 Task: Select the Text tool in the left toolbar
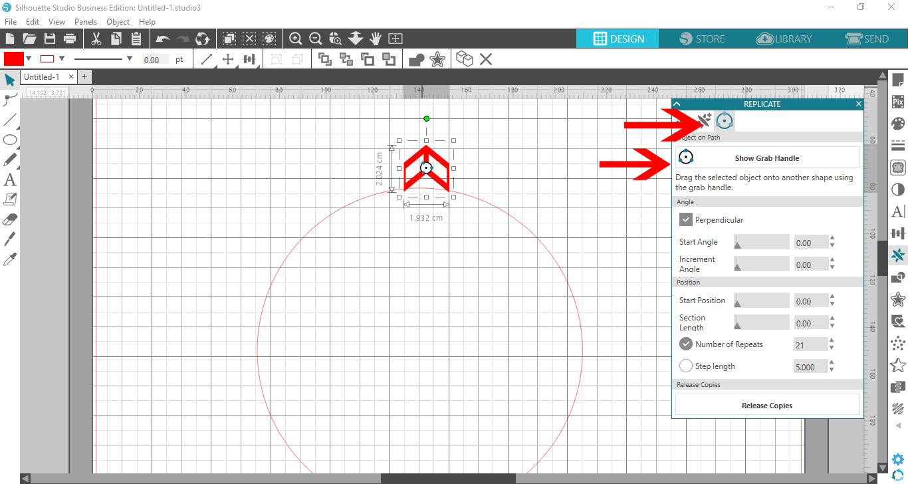pyautogui.click(x=10, y=180)
